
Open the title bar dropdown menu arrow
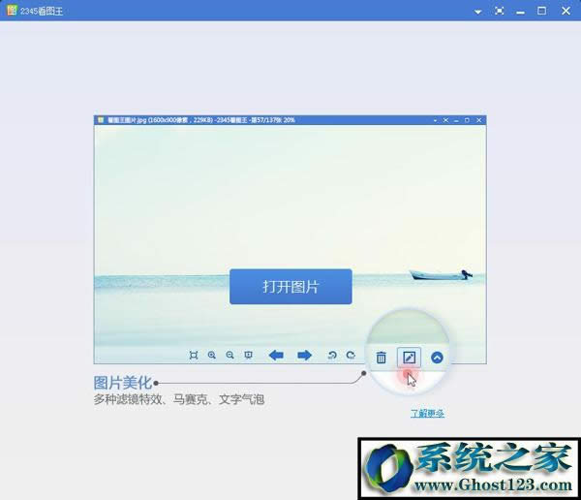[x=477, y=11]
